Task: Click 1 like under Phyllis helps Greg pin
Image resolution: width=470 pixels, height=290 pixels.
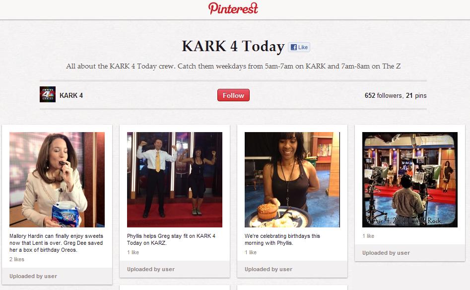Action: [x=133, y=253]
